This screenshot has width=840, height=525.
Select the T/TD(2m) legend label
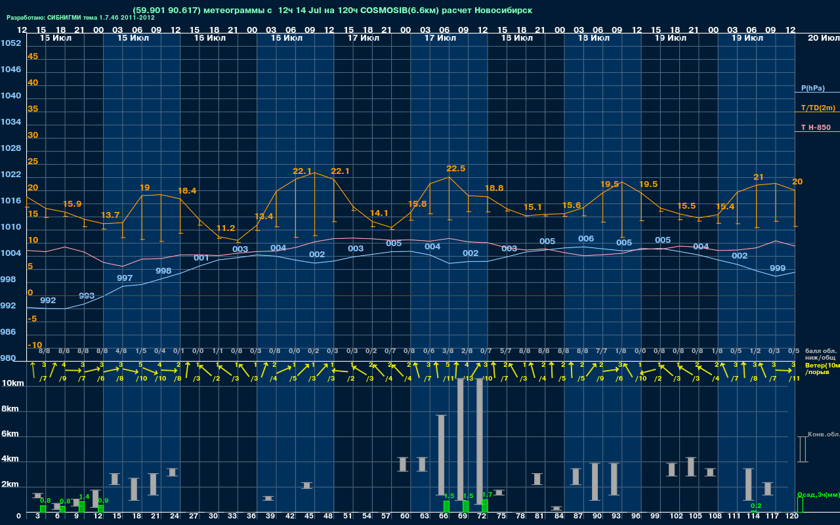click(x=818, y=108)
